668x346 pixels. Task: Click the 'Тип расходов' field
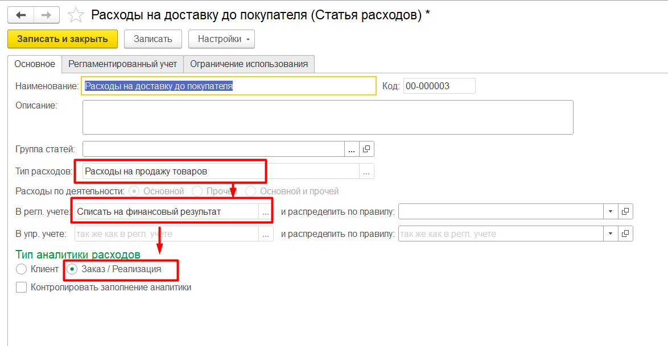(221, 172)
